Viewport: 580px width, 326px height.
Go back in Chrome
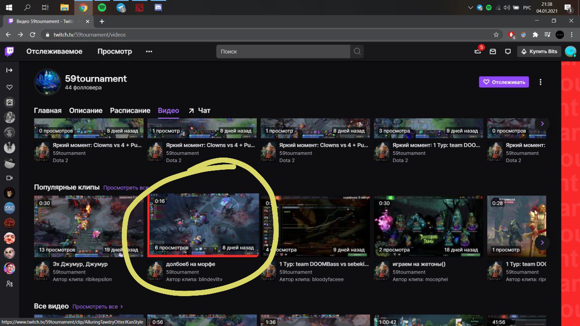tap(8, 34)
